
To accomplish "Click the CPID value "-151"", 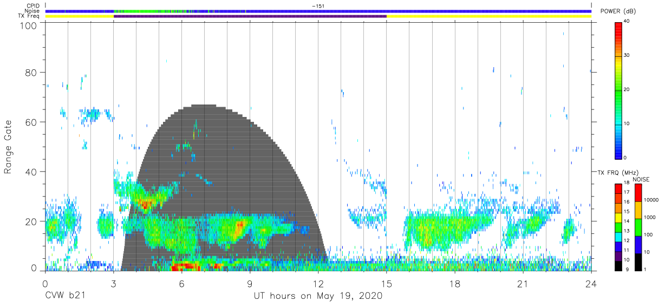I will (x=318, y=5).
